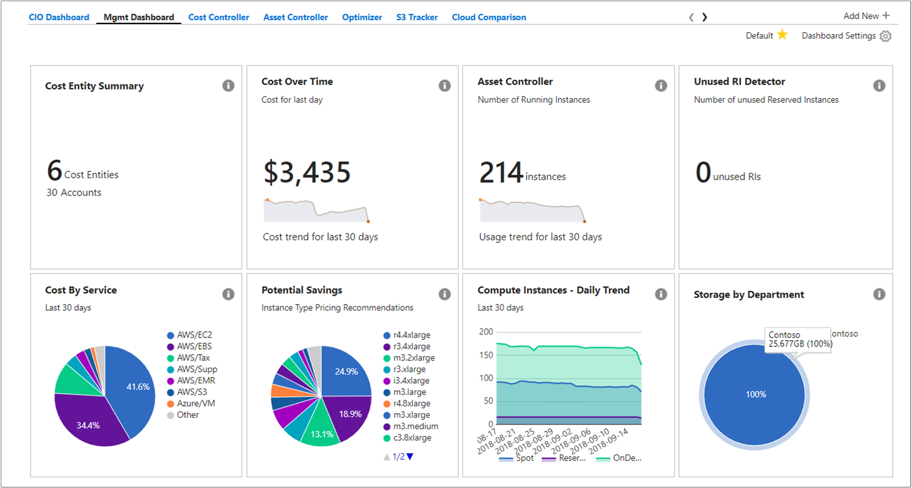Toggle AWS/Supp legend entry

pyautogui.click(x=192, y=369)
